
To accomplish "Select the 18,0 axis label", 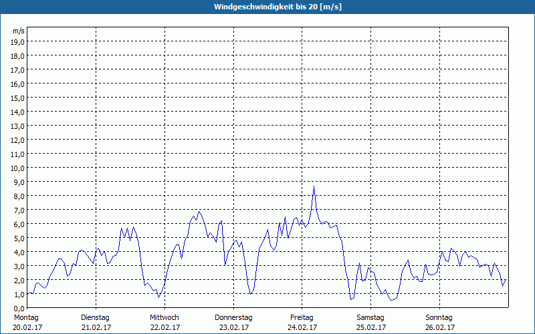I will (18, 56).
